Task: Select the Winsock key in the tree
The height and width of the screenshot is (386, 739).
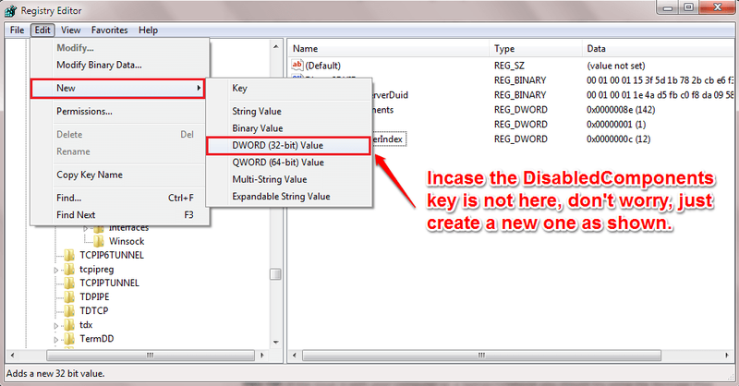Action: coord(127,241)
